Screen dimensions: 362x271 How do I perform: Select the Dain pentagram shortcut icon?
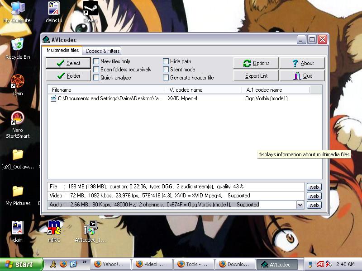(18, 85)
